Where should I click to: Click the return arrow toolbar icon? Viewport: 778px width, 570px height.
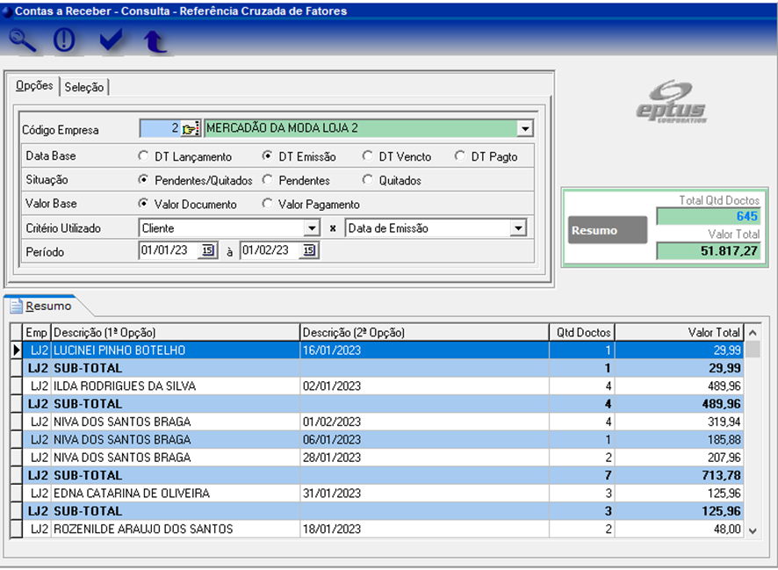click(155, 40)
